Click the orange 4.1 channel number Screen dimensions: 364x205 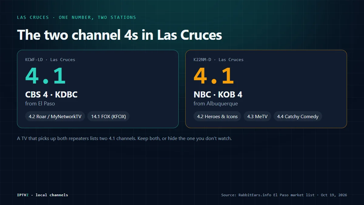pyautogui.click(x=214, y=76)
